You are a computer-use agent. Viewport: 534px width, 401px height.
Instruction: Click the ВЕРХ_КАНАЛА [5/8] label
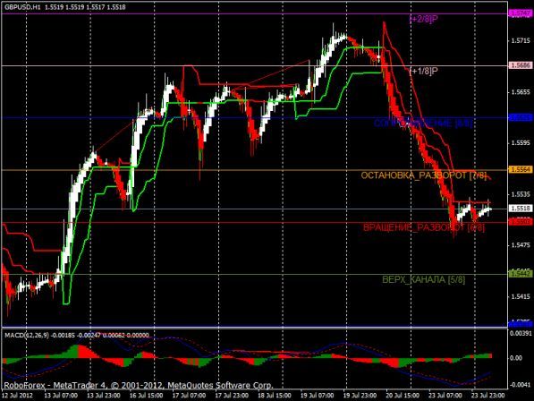(424, 279)
